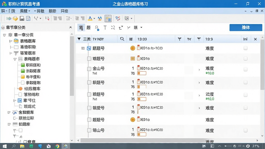
Task: Open the second menu with trailing dropdown arrow
Action: (x=25, y=11)
